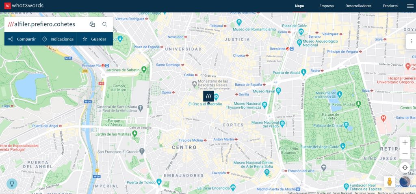Select Puerta de Alcalá pin

tap(304, 72)
